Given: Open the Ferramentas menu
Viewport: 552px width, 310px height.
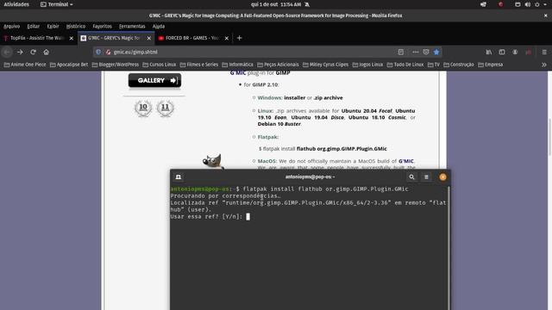Looking at the screenshot, I should 132,27.
